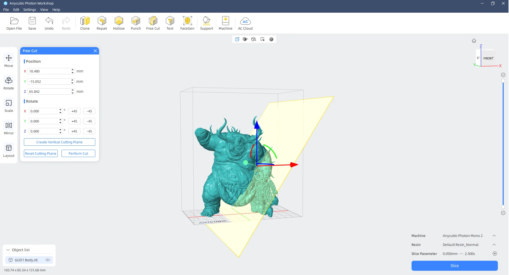Expand the Machine selection chevron

(494, 236)
